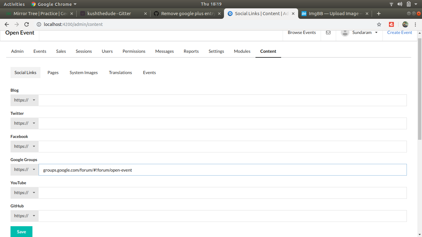Viewport: 422px width, 237px height.
Task: Open Google Chrome app menu in top bar
Action: click(54, 4)
